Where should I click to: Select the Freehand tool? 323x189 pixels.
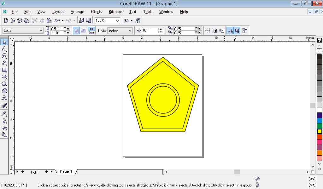[4, 63]
